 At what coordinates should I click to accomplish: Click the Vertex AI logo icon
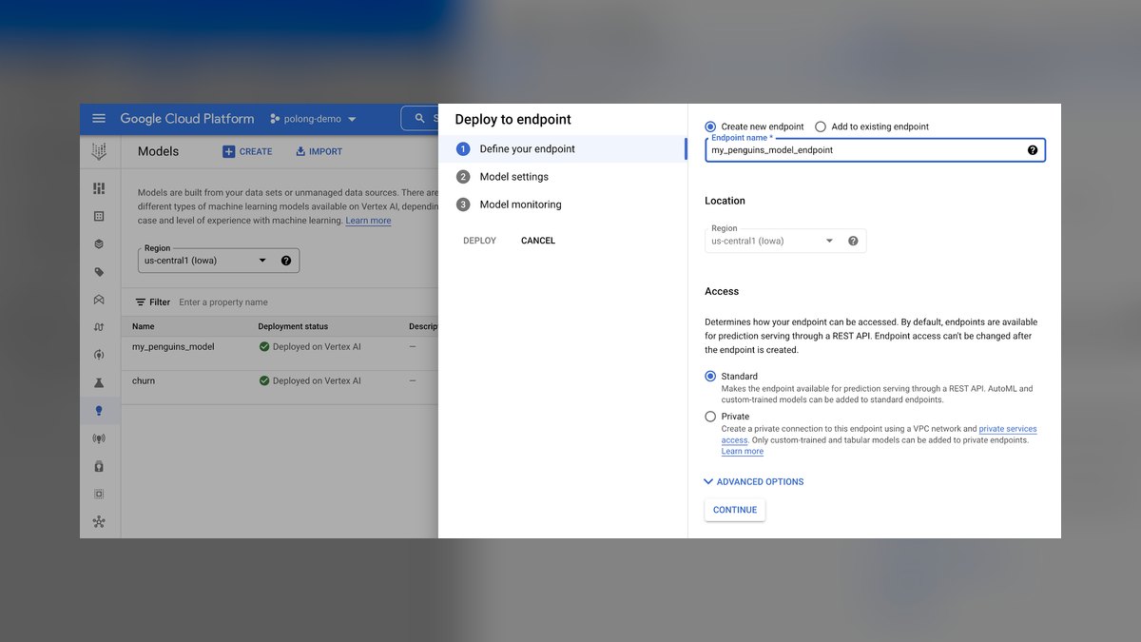click(99, 151)
